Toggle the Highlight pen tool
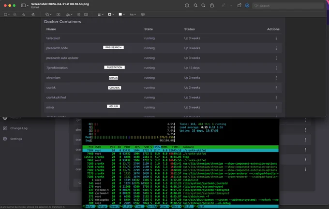This screenshot has width=329, height=209. pos(224,6)
